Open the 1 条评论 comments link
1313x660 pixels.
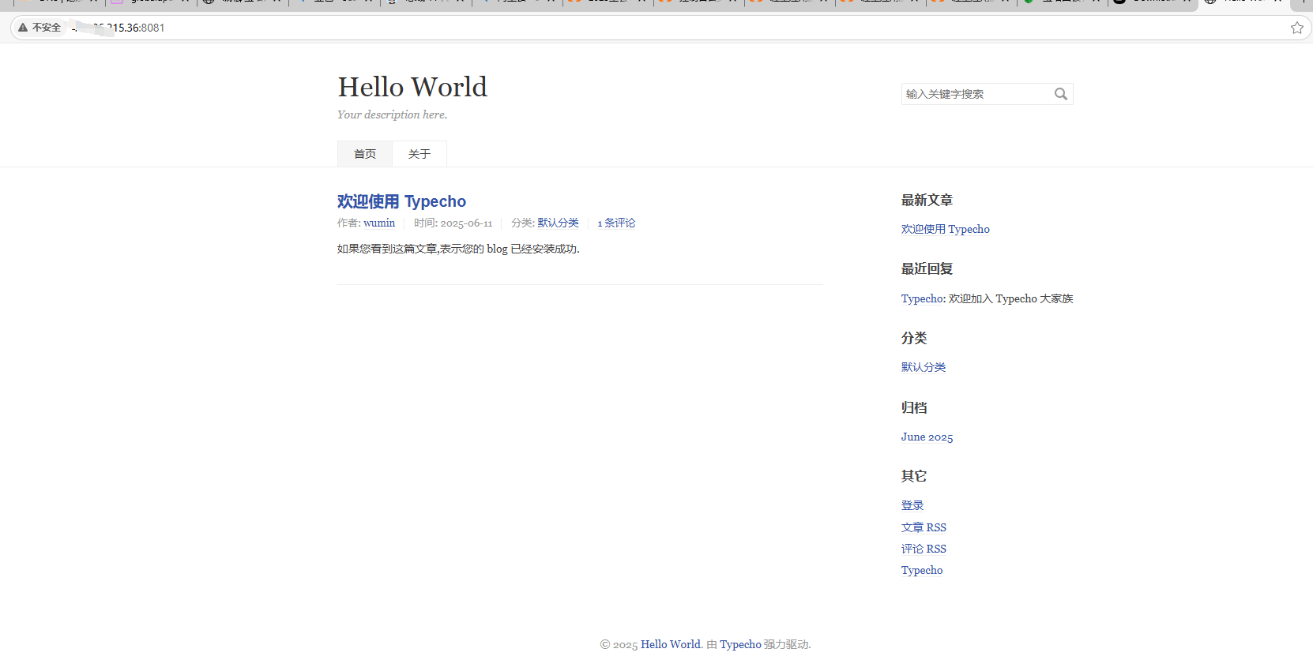pos(616,223)
